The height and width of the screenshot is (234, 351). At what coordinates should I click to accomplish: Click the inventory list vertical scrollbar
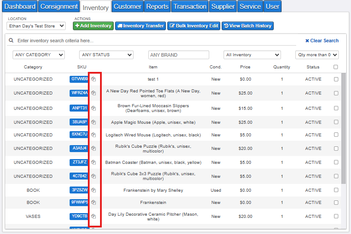(344, 131)
